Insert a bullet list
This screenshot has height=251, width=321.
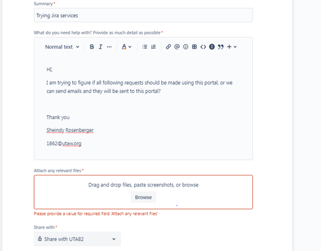pyautogui.click(x=144, y=47)
